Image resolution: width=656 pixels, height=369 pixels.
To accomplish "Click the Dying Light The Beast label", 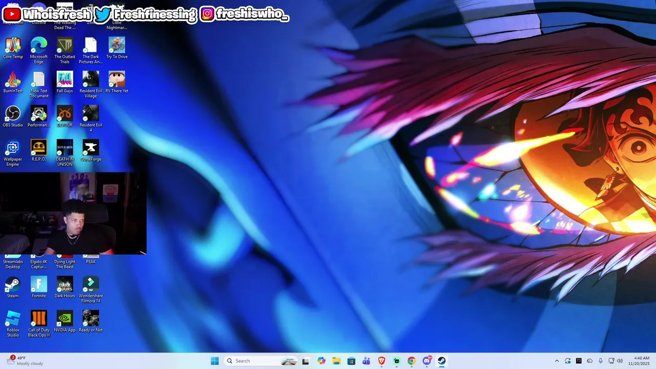I will click(x=65, y=264).
